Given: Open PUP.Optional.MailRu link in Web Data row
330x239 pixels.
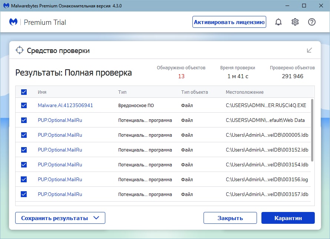Looking at the screenshot, I should [60, 120].
